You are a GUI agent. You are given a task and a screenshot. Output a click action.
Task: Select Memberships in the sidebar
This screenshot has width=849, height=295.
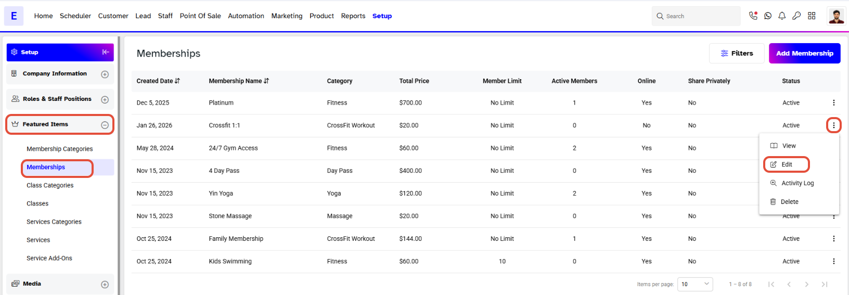click(x=46, y=167)
